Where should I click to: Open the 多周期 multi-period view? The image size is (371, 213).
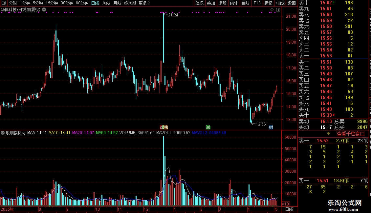pyautogui.click(x=130, y=3)
